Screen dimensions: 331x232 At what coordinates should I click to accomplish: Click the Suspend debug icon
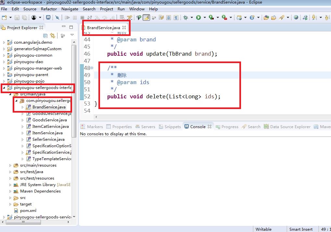click(x=75, y=18)
